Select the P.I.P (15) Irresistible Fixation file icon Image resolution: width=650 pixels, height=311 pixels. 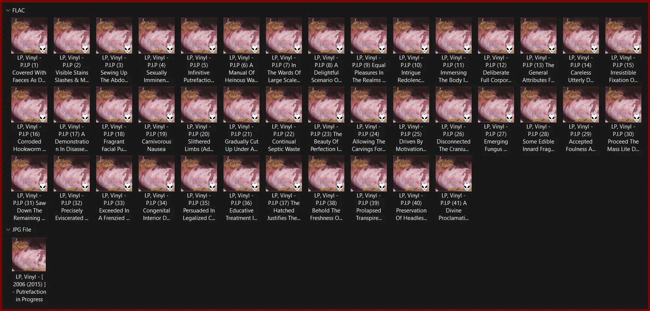623,36
